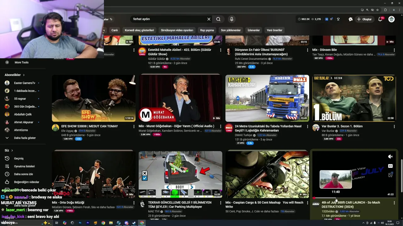Expand the Abonelikler section chevron

coord(24,75)
